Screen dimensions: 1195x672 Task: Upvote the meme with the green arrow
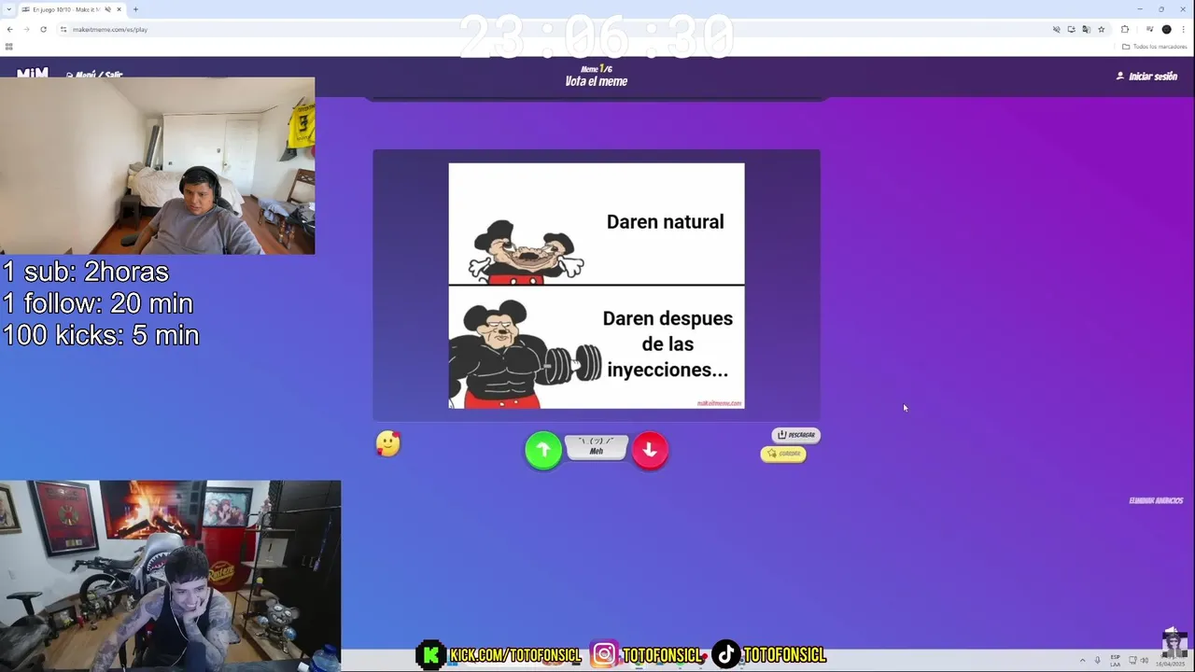click(x=543, y=451)
